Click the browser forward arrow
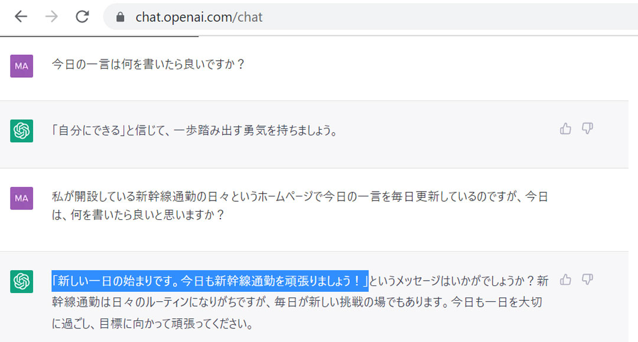 [51, 17]
